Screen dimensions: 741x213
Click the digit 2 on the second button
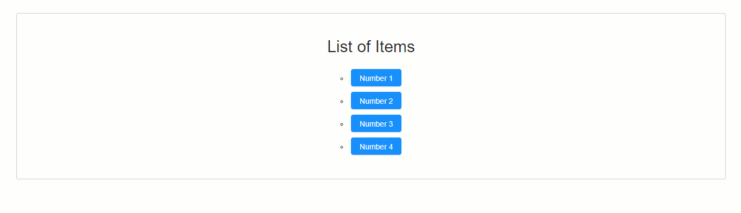(391, 101)
